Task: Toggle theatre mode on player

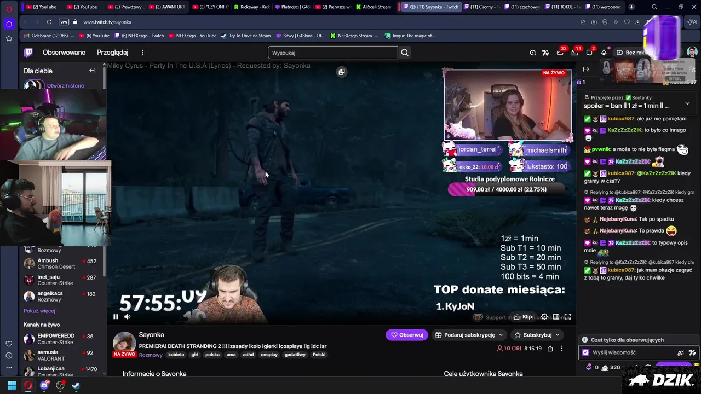Action: 556,317
